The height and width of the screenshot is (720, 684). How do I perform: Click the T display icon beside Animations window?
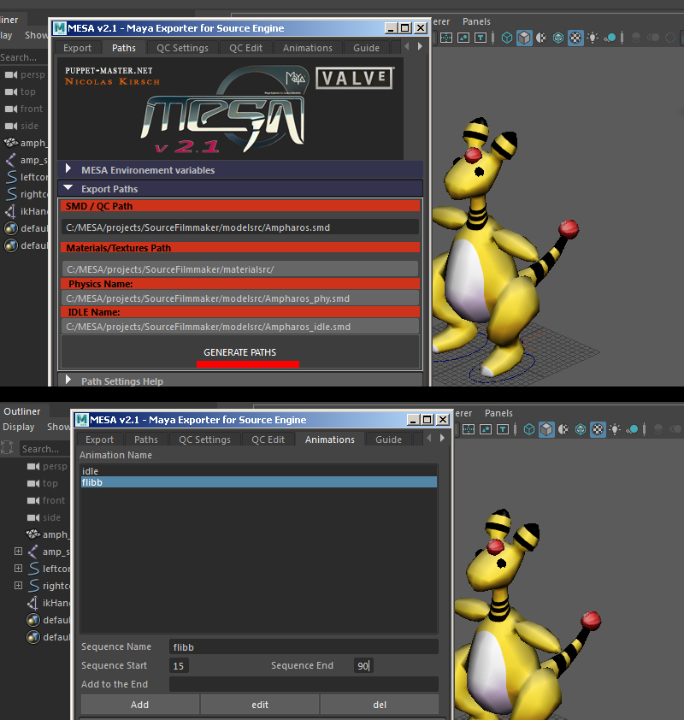click(503, 429)
